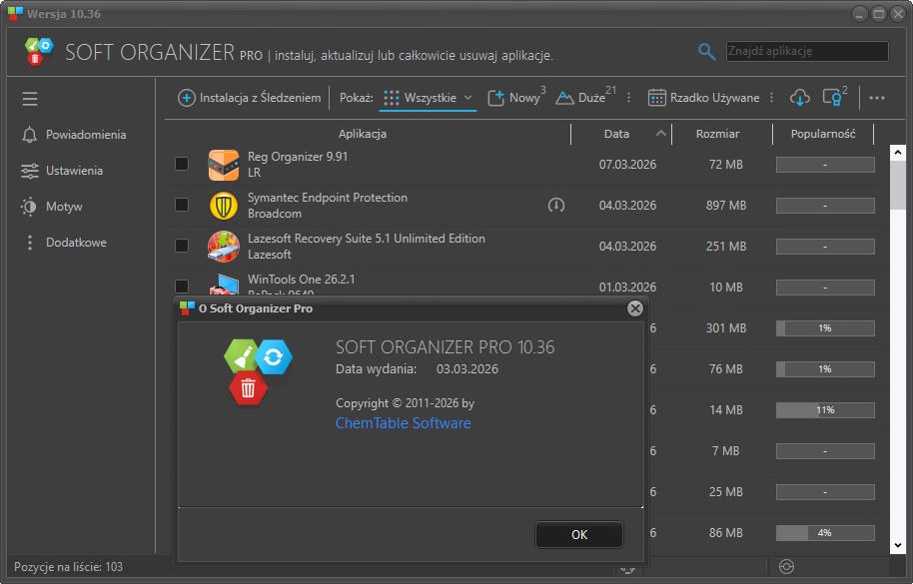Click the 11% popularity bar
Image resolution: width=913 pixels, height=584 pixels.
tap(825, 410)
